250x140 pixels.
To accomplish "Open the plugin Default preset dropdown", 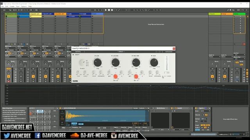I will [121, 52].
